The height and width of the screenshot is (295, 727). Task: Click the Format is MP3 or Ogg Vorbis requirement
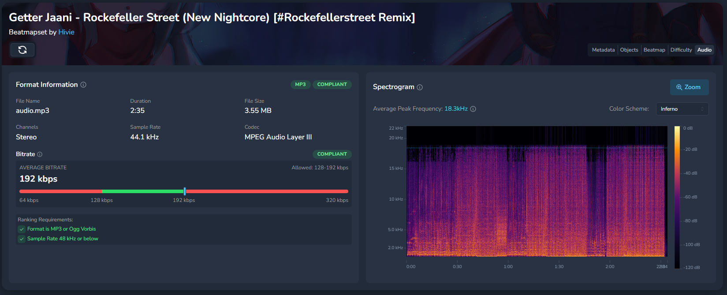pos(62,229)
